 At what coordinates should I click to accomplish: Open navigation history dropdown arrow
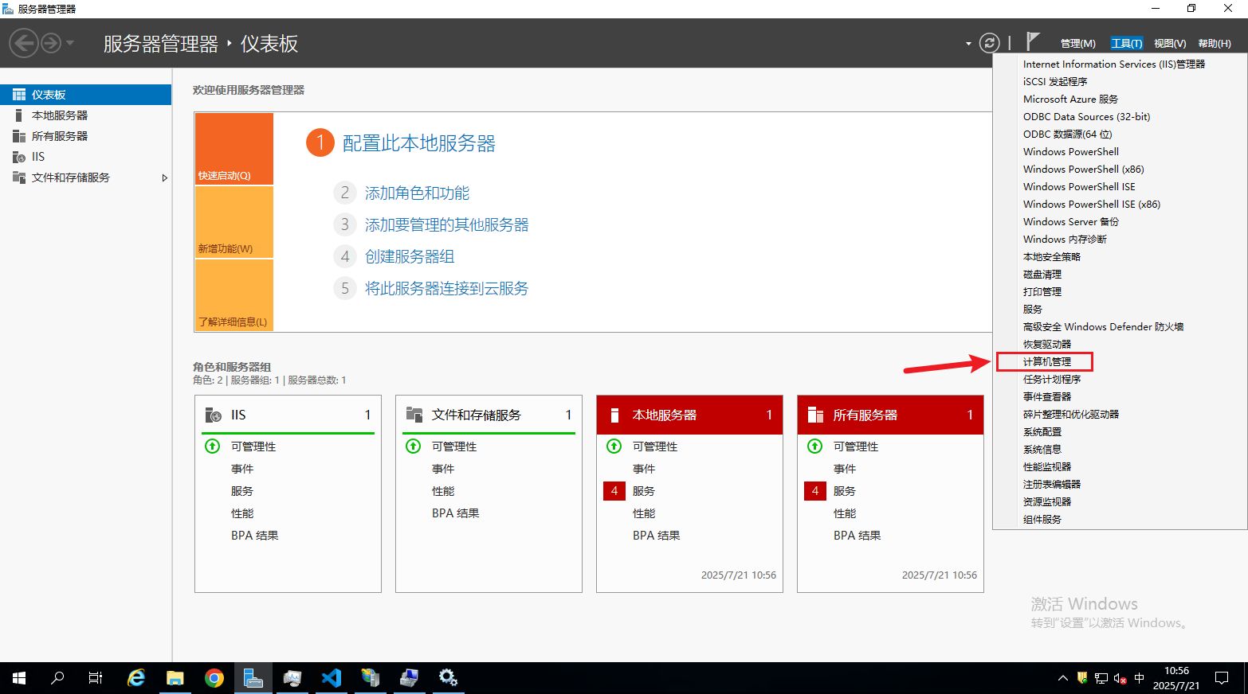coord(70,43)
